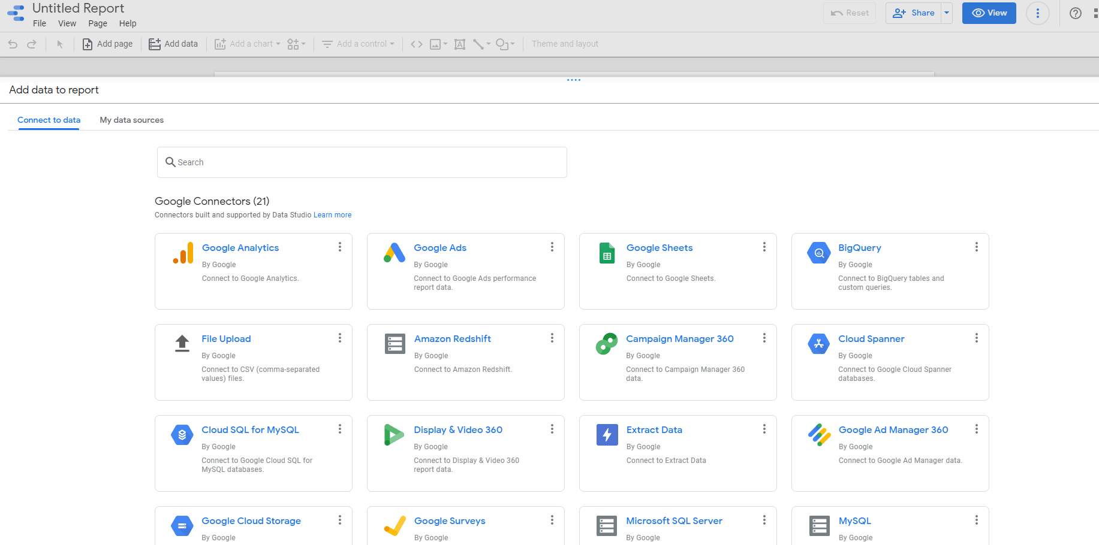Open the Share dropdown arrow
The width and height of the screenshot is (1099, 545).
click(x=946, y=13)
